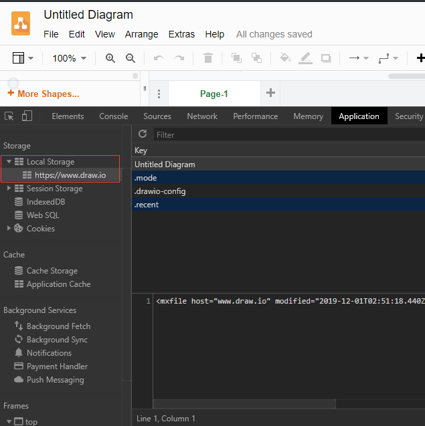
Task: Open the Arrange menu
Action: click(141, 34)
